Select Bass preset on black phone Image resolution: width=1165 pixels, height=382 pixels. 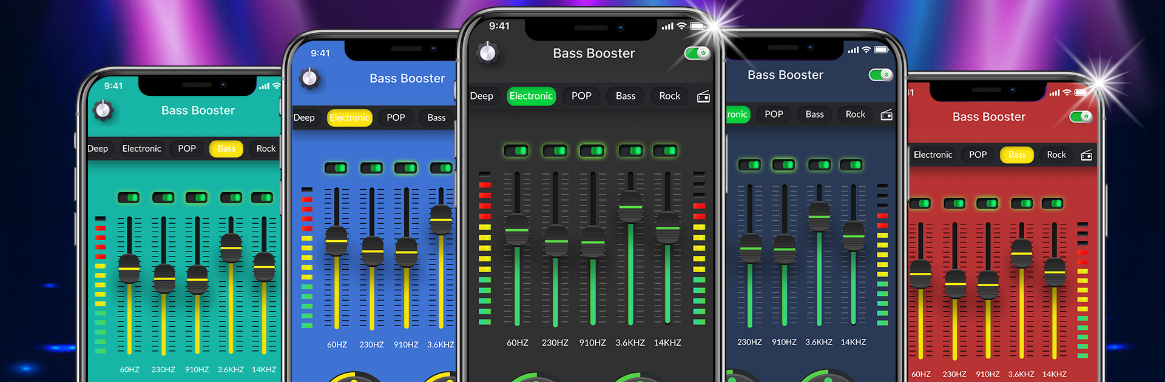(626, 96)
